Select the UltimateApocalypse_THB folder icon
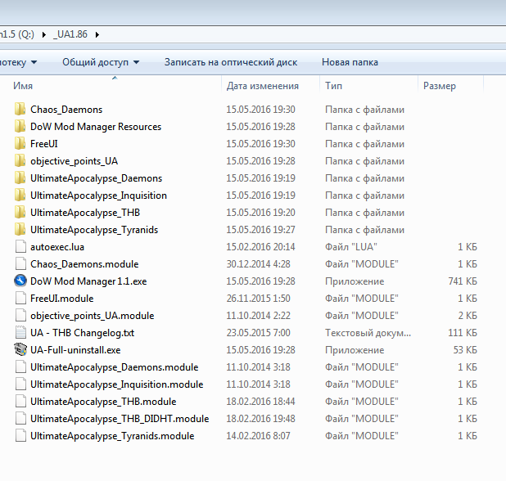Image resolution: width=506 pixels, height=481 pixels. click(x=20, y=212)
